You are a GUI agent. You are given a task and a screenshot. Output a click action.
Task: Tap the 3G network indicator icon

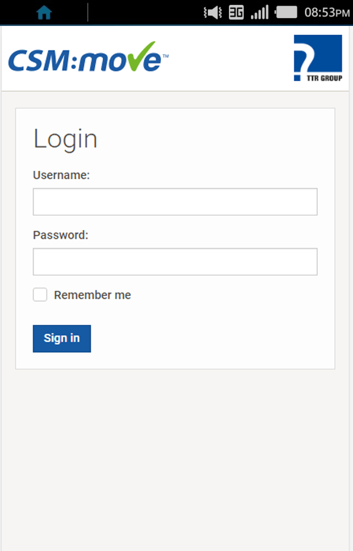236,13
